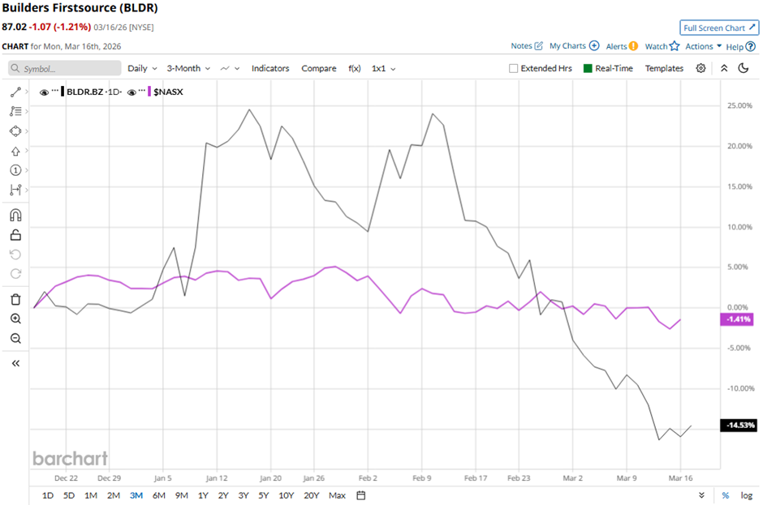
Task: Click the -1.41% NASX price label
Action: point(737,319)
